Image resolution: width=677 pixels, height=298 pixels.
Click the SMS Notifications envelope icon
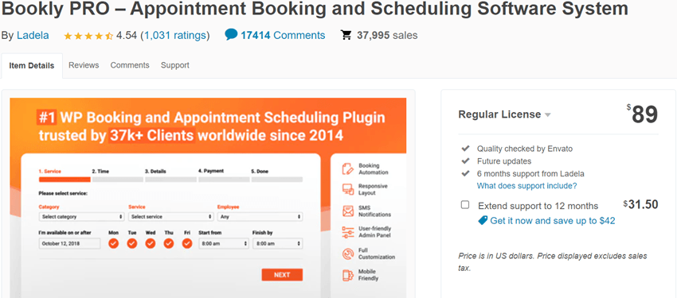pyautogui.click(x=347, y=211)
